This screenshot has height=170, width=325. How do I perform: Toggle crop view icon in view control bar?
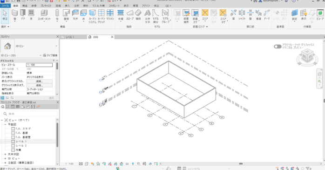point(109,164)
